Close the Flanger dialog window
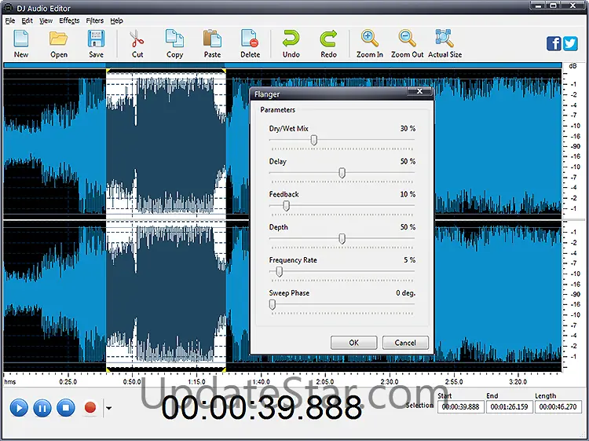This screenshot has width=589, height=441. [x=420, y=93]
